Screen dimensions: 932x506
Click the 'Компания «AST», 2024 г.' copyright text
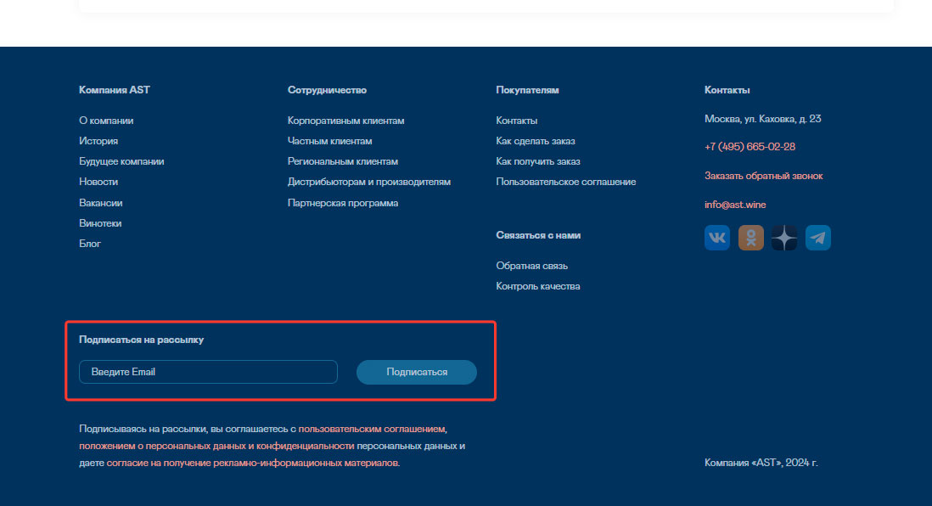tap(761, 463)
